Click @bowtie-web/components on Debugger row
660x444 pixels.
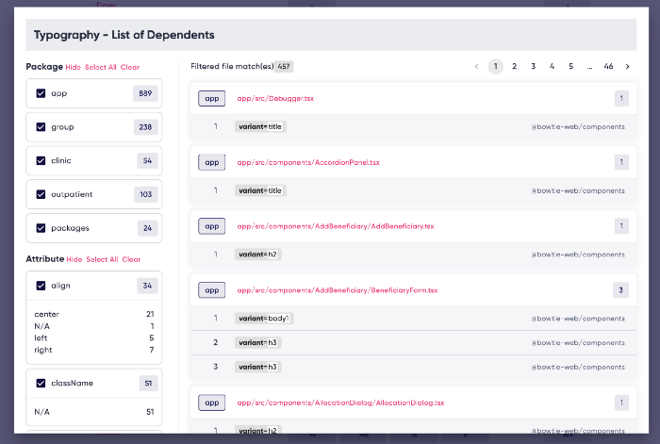pos(578,126)
